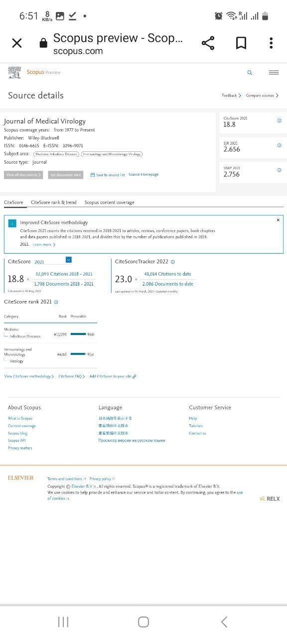Expand the Compare sources chevron link

pyautogui.click(x=262, y=95)
